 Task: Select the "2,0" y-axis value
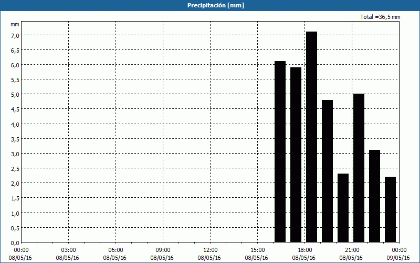15,183
